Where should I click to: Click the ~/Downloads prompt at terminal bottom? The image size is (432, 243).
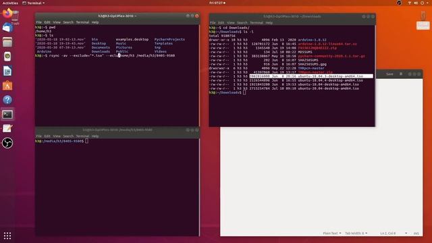(225, 92)
